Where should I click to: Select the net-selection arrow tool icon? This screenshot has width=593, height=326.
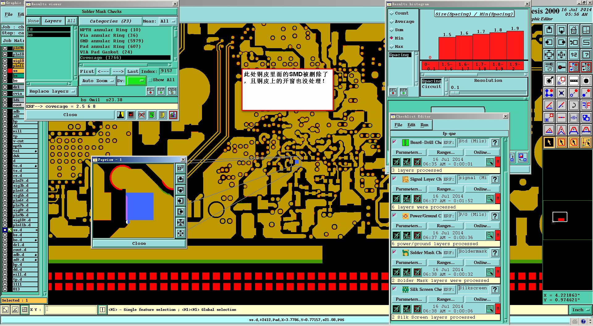point(586,142)
